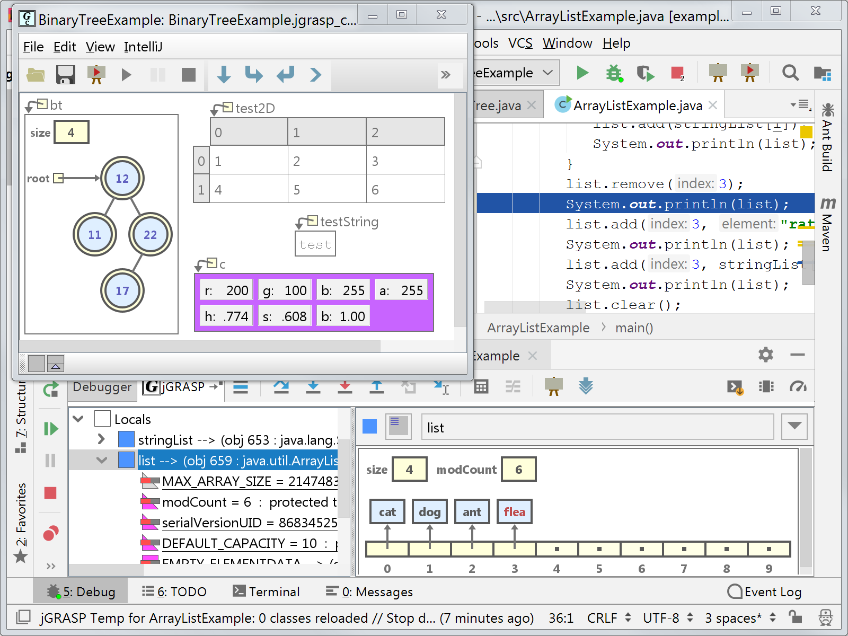
Task: Collapse the Locals tree node
Action: [x=78, y=419]
